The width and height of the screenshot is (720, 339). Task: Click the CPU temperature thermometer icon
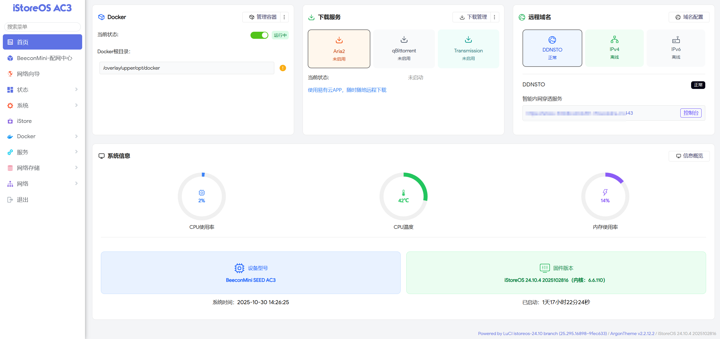(403, 193)
